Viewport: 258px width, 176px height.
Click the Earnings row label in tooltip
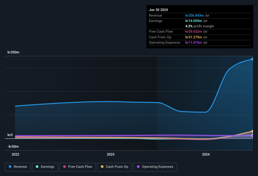tap(156, 21)
